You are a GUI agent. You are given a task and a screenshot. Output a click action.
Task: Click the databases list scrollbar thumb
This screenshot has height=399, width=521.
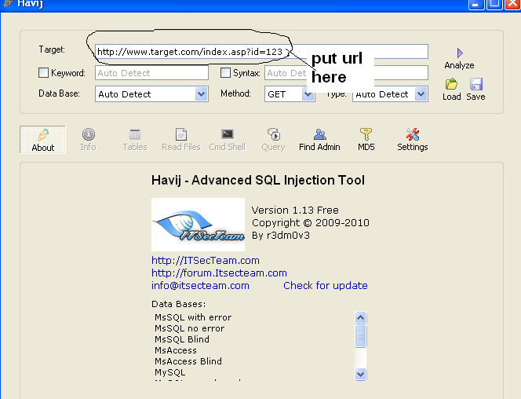coord(360,336)
